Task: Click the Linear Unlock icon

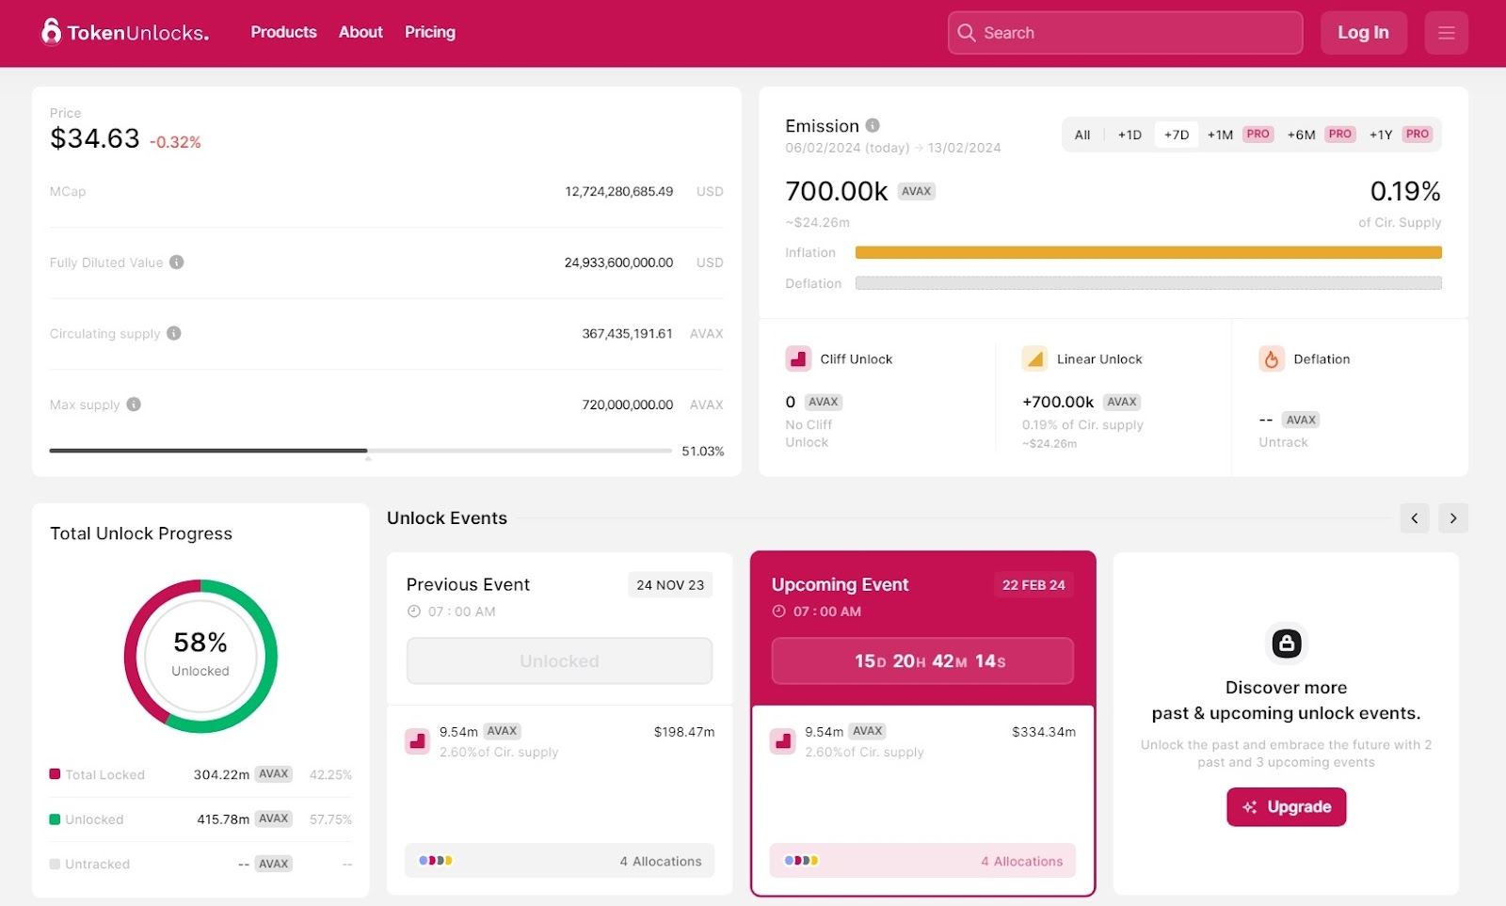Action: click(x=1034, y=358)
